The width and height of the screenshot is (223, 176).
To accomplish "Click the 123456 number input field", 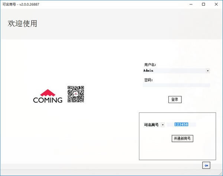I will click(181, 125).
